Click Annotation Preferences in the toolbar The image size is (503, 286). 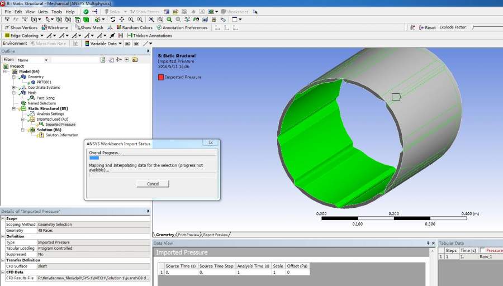pos(182,27)
